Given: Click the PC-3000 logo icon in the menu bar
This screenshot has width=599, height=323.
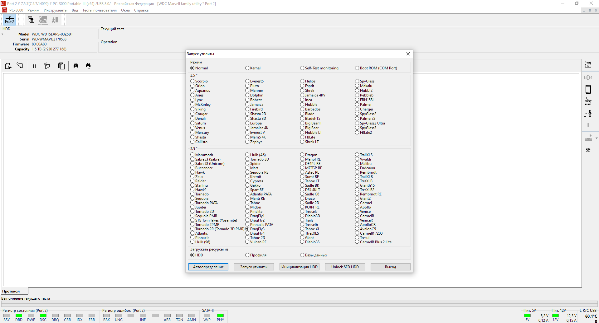Looking at the screenshot, I should (4, 10).
